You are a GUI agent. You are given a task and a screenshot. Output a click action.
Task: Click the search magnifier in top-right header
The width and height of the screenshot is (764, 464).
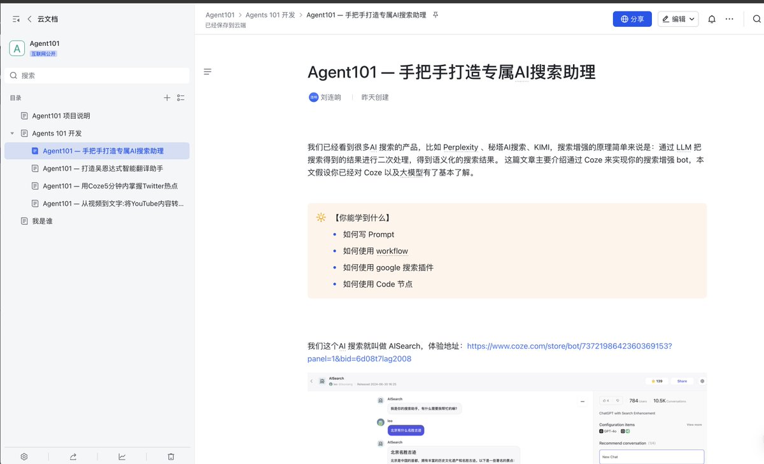coord(757,19)
